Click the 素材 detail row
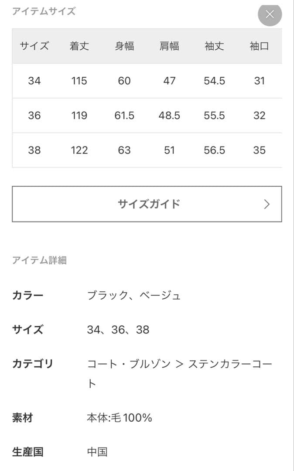 tap(23, 418)
